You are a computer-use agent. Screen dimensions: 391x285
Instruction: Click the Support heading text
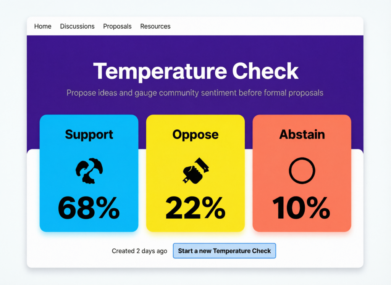point(89,134)
